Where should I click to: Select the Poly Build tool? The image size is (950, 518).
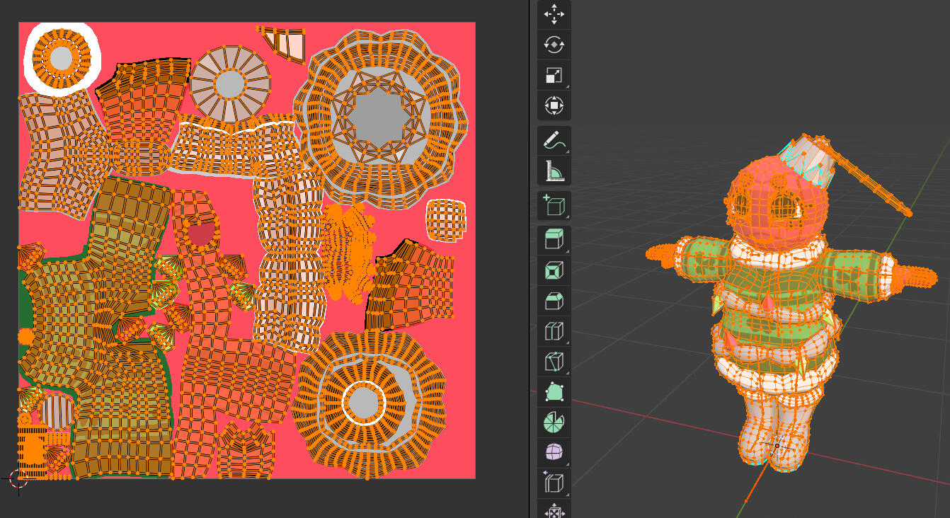[x=554, y=392]
